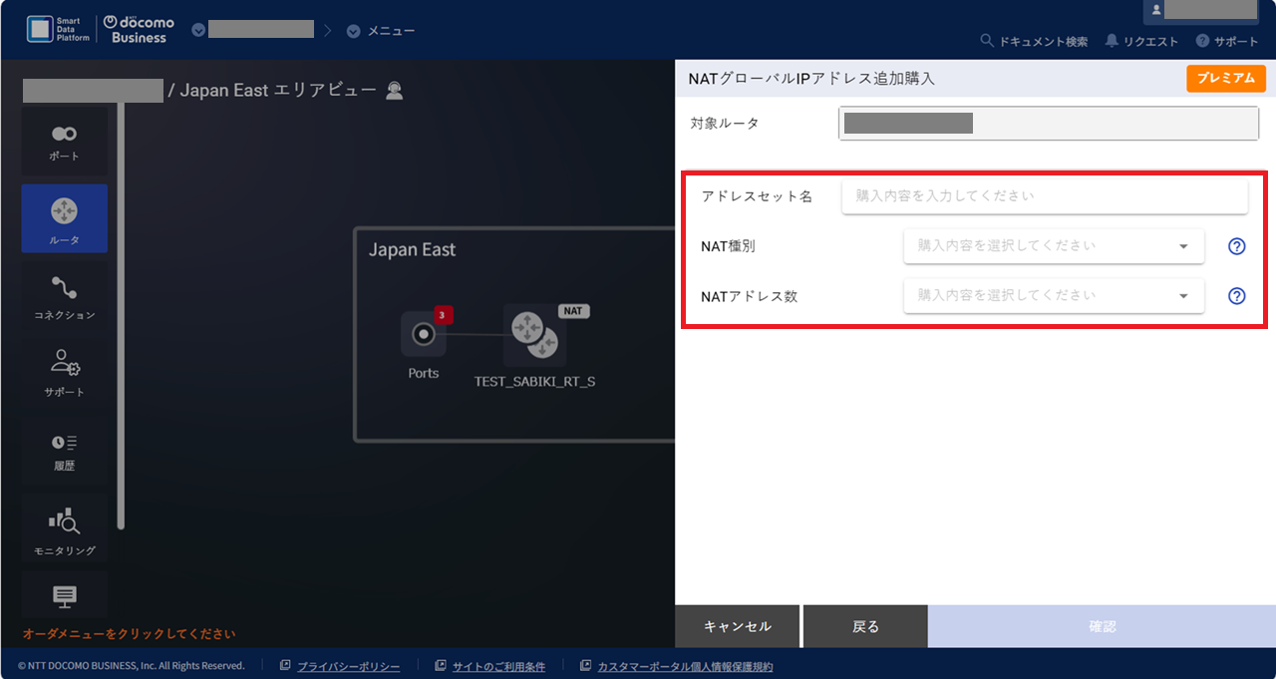
Task: Expand the NAT種別 dropdown
Action: pyautogui.click(x=1053, y=246)
